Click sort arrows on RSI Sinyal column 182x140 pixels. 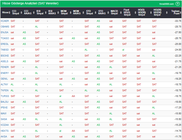(46, 12)
